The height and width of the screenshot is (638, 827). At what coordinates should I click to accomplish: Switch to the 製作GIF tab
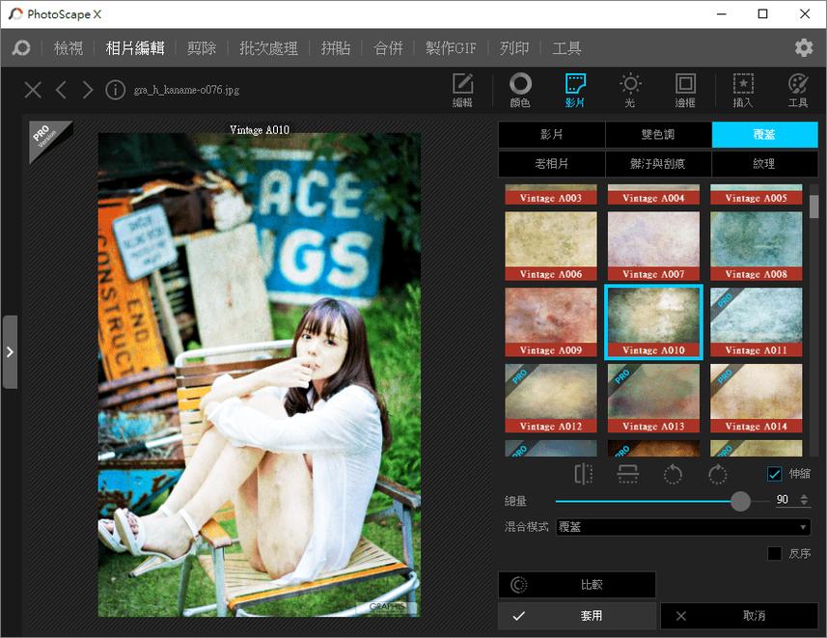click(451, 48)
